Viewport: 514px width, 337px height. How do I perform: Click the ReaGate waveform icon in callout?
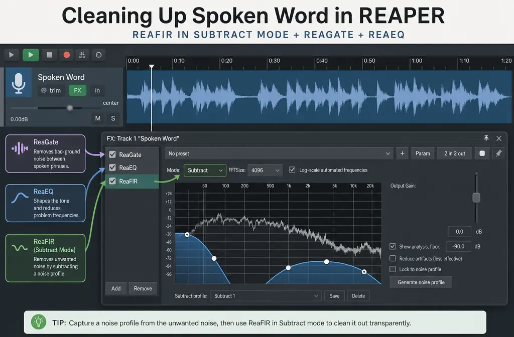[x=20, y=148]
